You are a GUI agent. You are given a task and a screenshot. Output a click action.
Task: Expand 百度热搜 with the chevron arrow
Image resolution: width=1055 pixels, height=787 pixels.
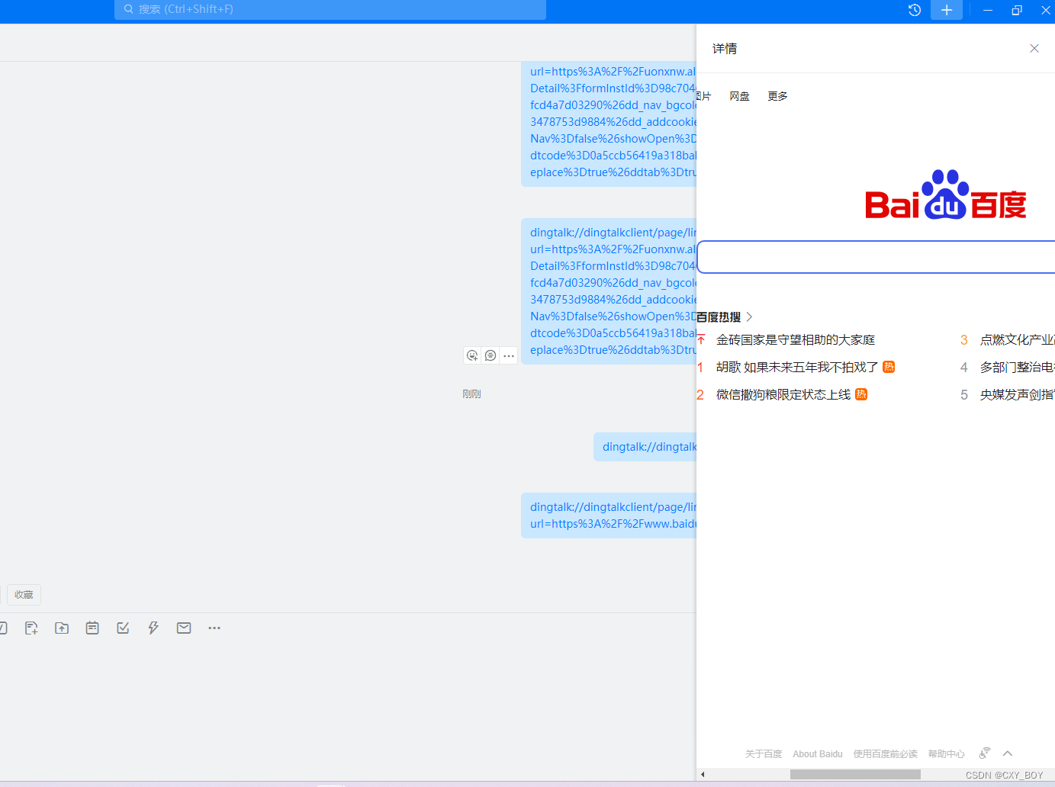click(x=749, y=316)
